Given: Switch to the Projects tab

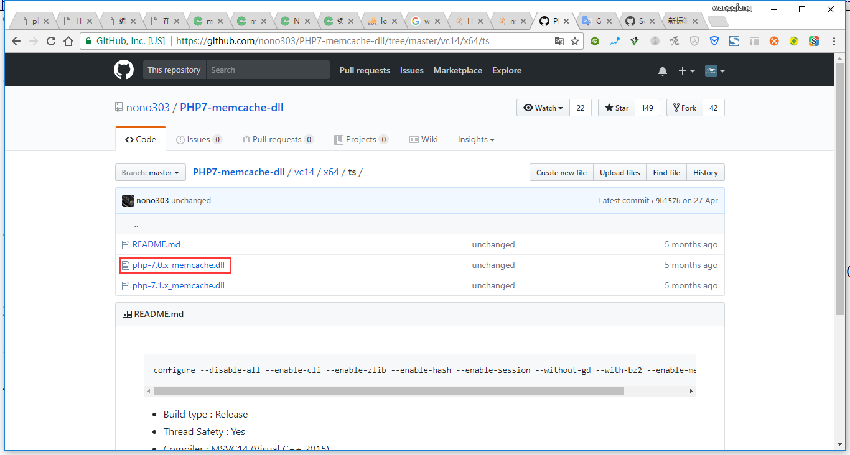Looking at the screenshot, I should (x=362, y=140).
